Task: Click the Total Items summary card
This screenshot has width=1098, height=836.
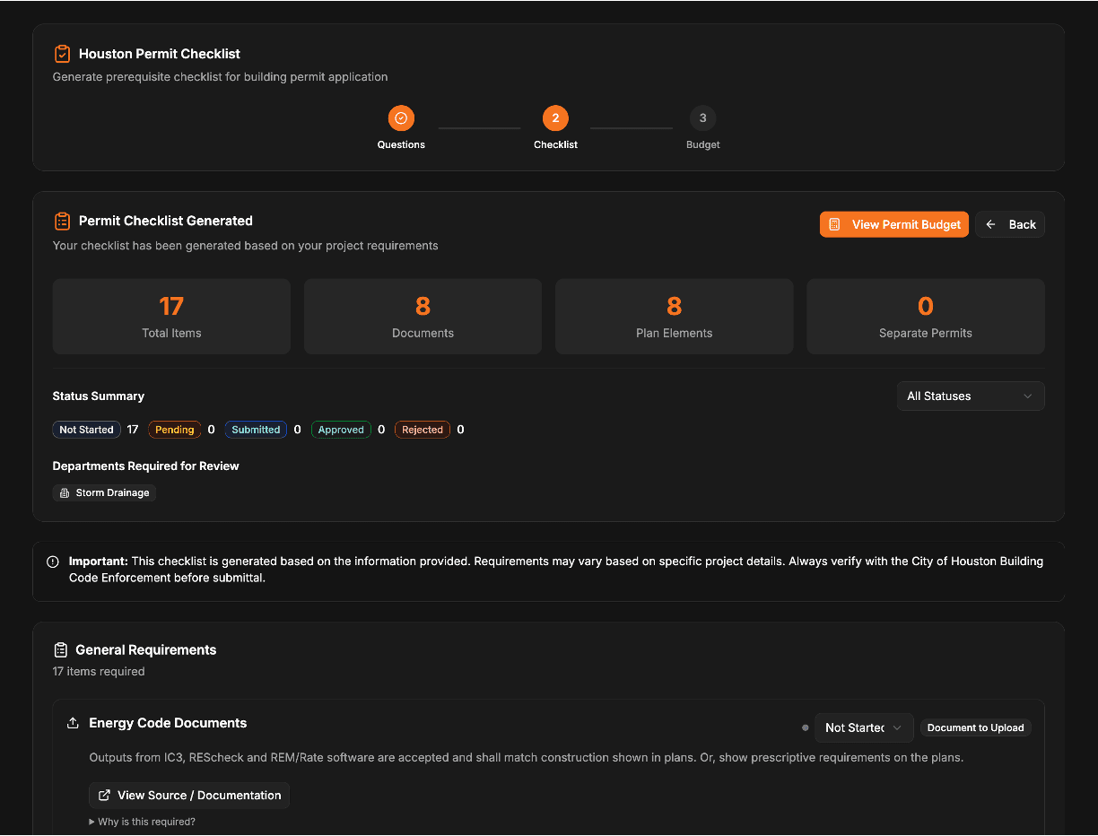Action: pyautogui.click(x=171, y=317)
